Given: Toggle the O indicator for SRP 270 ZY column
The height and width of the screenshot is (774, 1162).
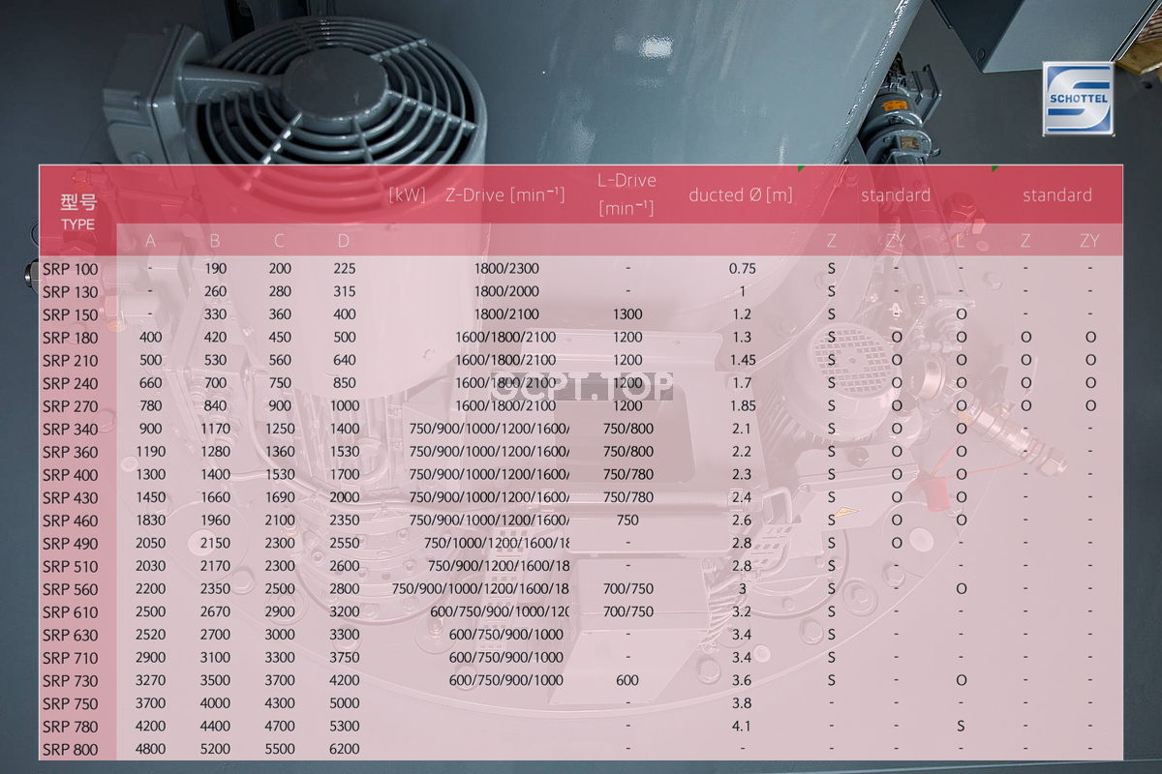Looking at the screenshot, I should (895, 405).
